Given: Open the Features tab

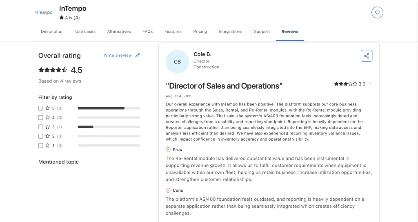Looking at the screenshot, I should coord(173,31).
